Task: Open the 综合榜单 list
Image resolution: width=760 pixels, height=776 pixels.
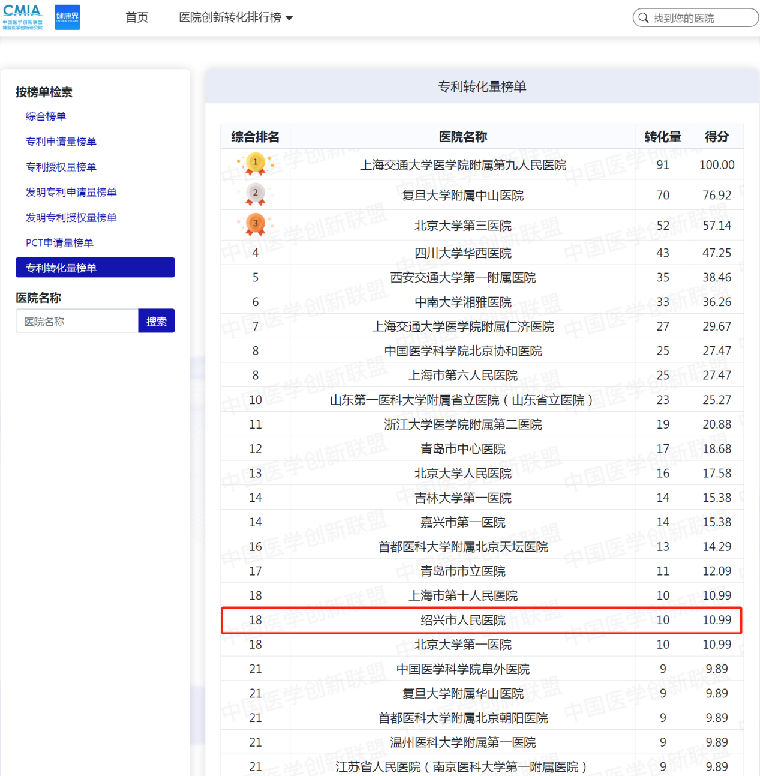Action: (x=46, y=116)
